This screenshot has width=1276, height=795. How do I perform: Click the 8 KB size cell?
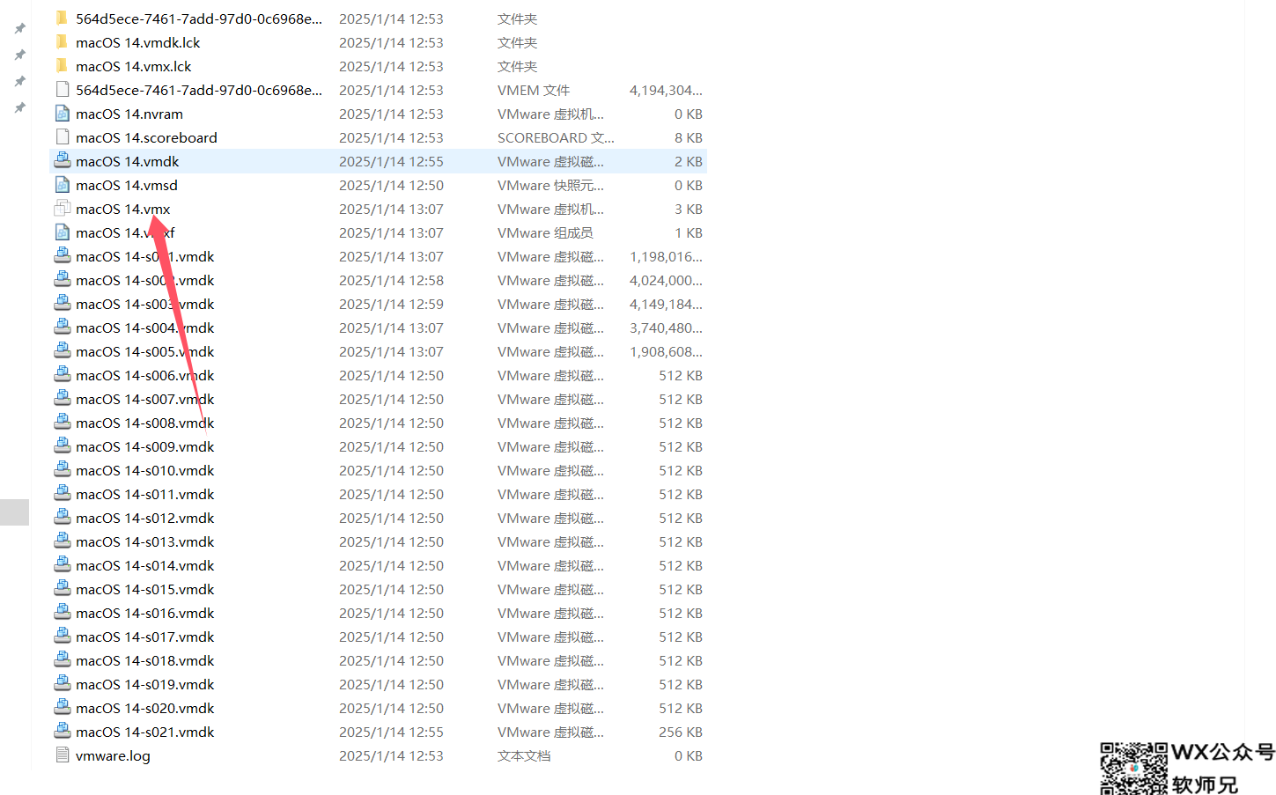point(689,137)
